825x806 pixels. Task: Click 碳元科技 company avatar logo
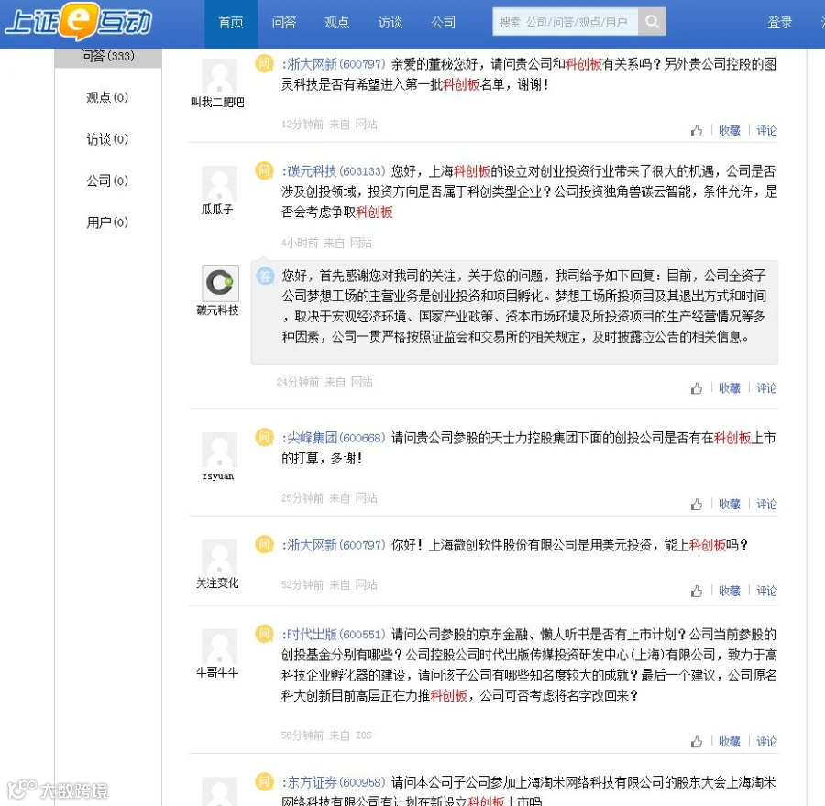[x=220, y=283]
